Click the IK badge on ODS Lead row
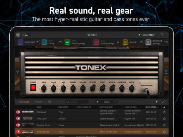The height and width of the screenshot is (137, 183). tap(18, 112)
